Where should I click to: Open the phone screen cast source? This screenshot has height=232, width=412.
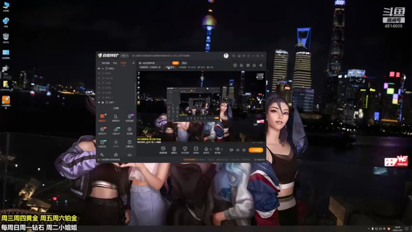(x=185, y=150)
